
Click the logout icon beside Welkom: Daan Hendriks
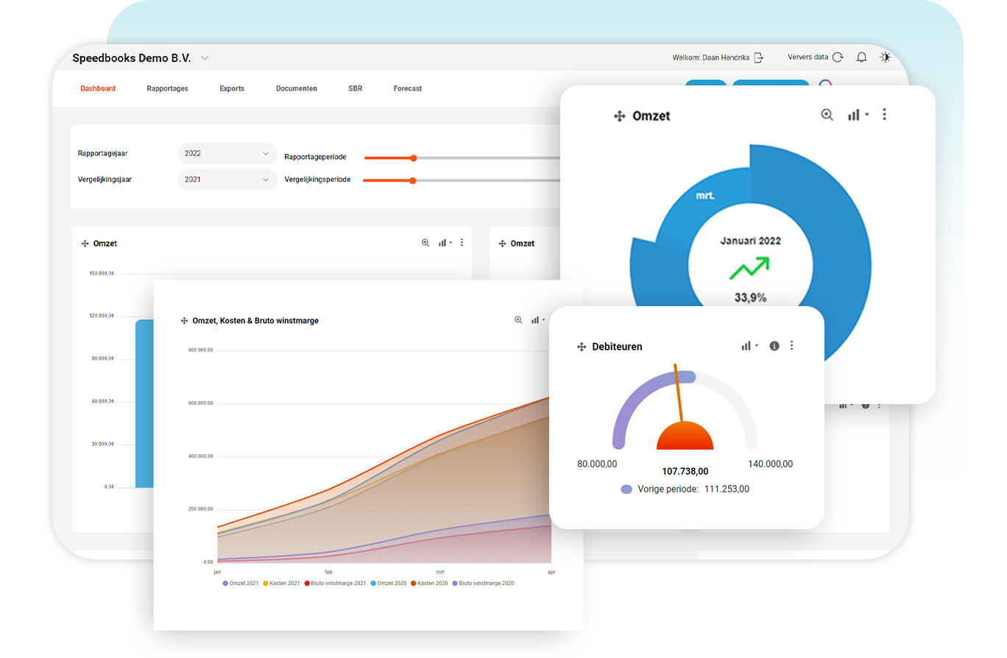[759, 57]
